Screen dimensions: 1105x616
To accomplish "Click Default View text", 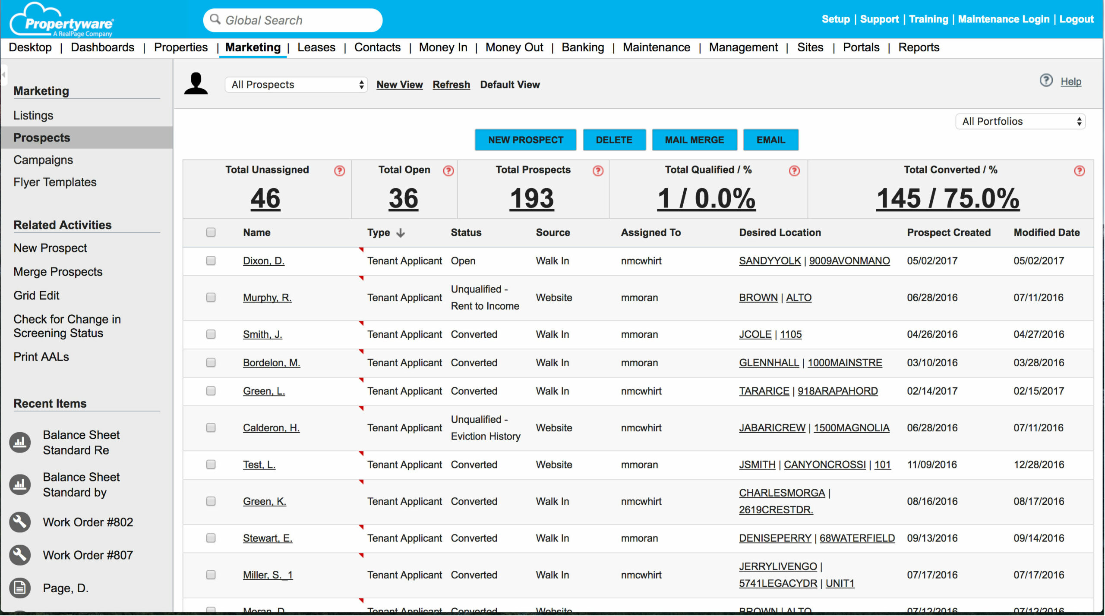I will 510,85.
